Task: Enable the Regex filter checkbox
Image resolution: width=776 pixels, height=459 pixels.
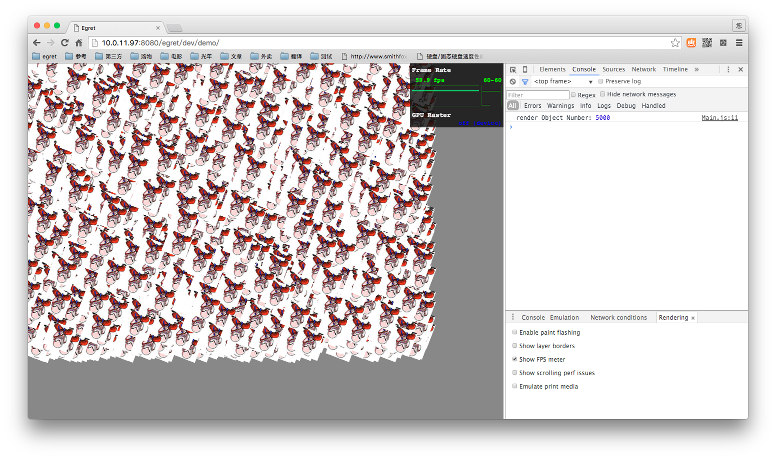Action: (573, 94)
